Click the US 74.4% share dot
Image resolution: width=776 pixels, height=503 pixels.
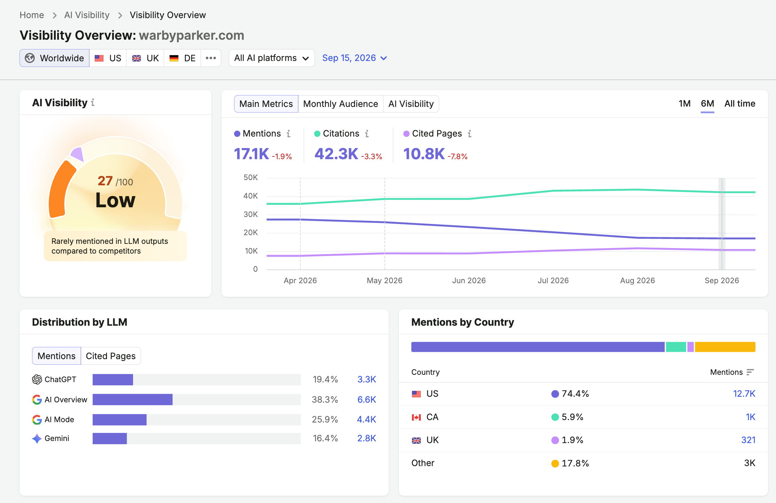coord(555,394)
